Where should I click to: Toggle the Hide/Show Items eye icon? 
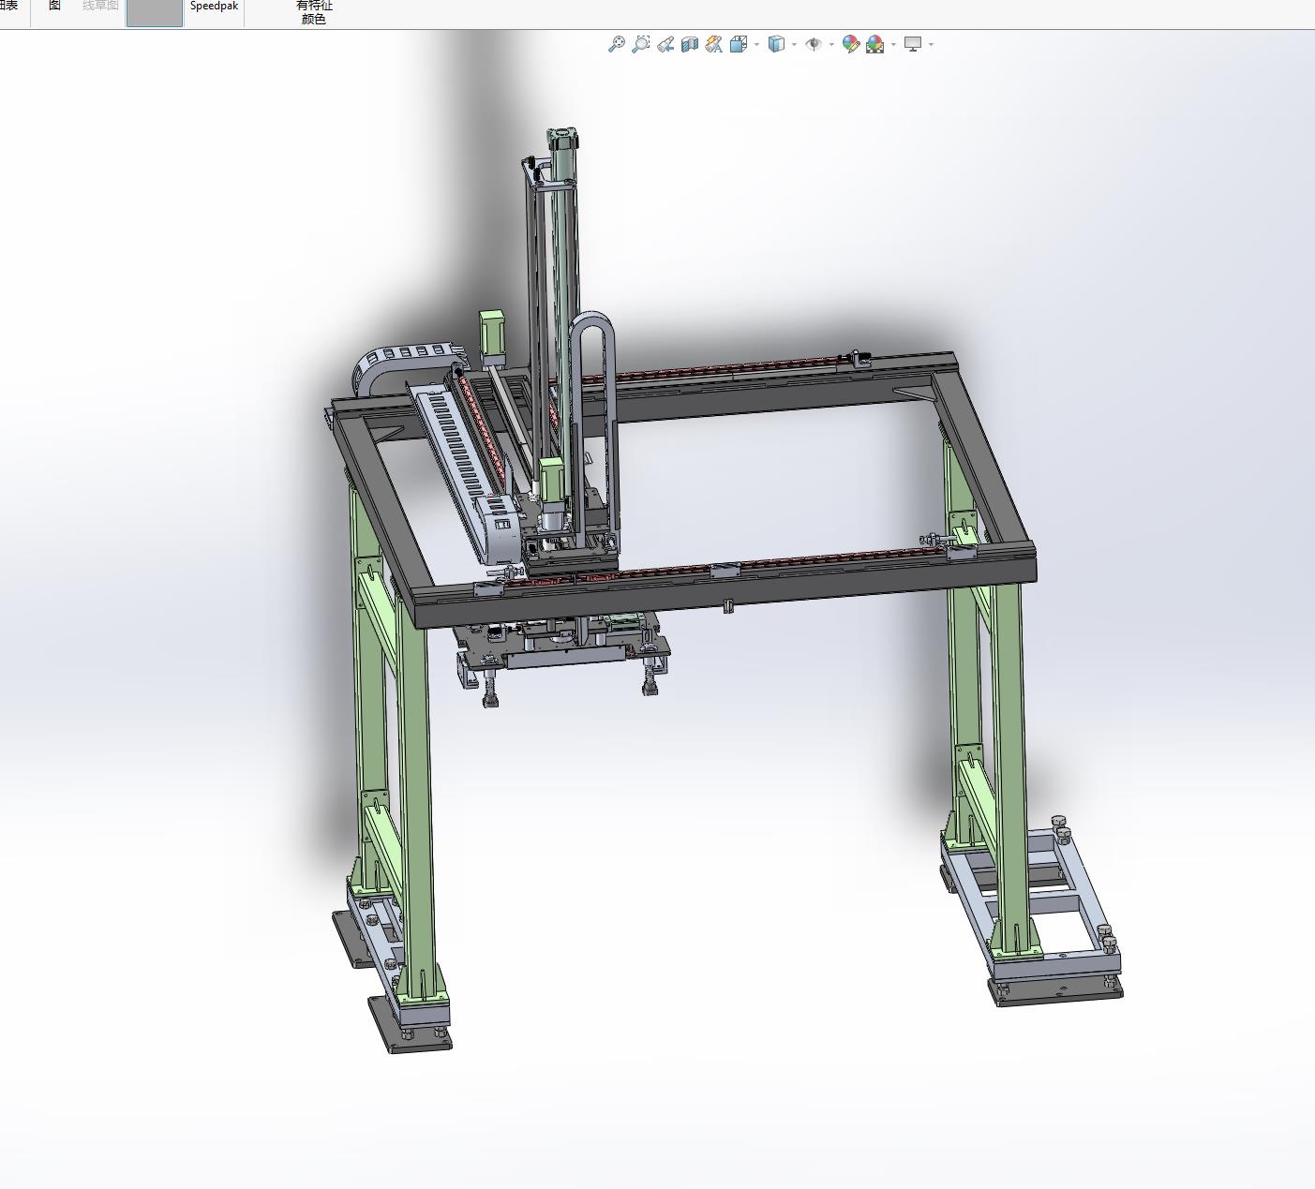point(814,44)
